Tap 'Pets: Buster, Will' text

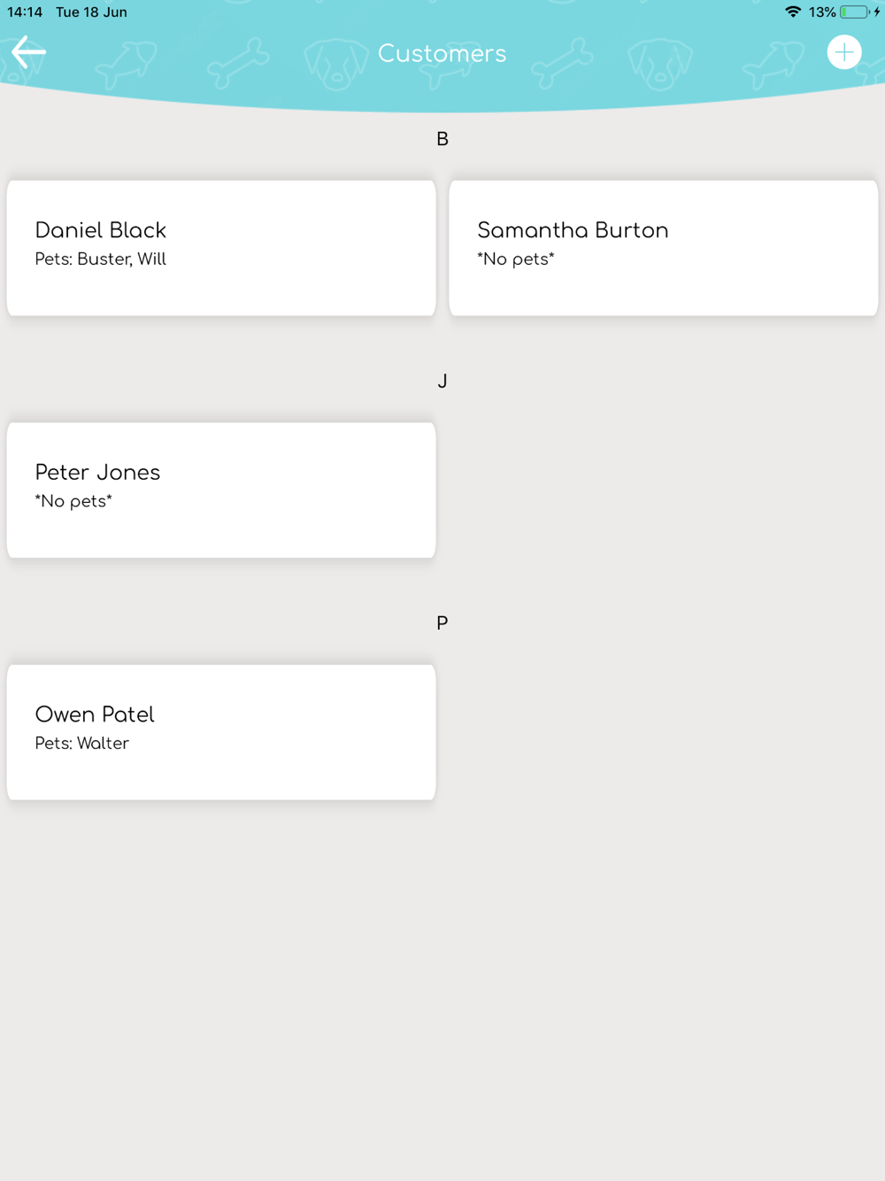tap(101, 259)
